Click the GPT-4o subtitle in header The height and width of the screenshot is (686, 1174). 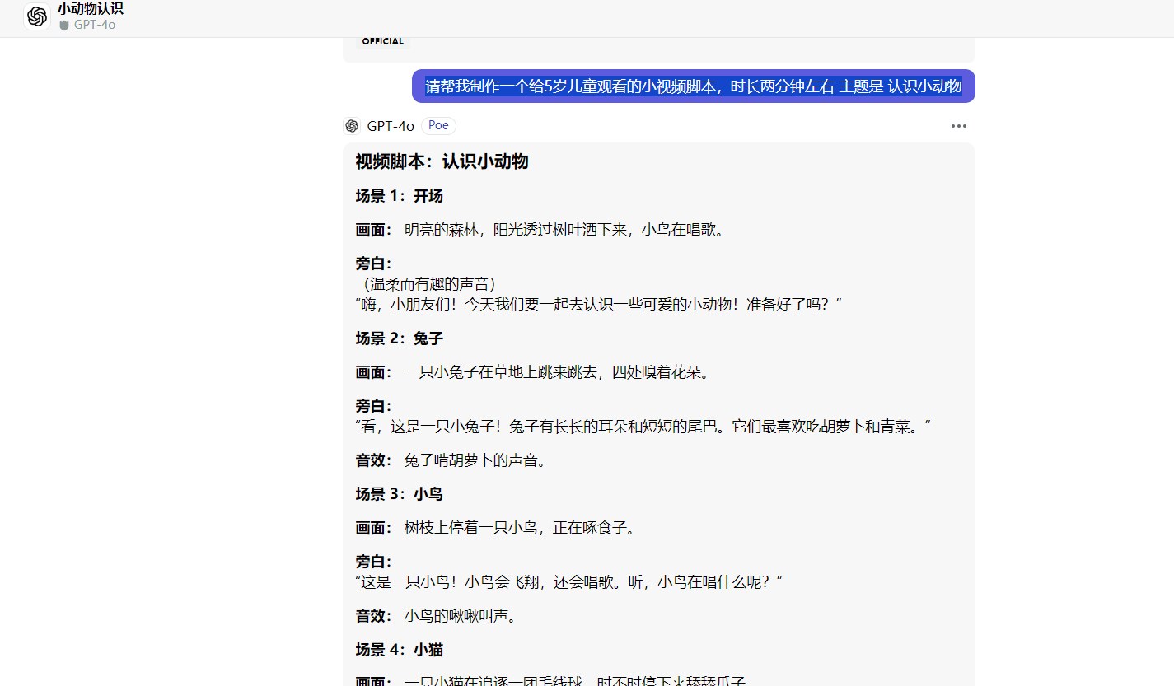point(95,26)
